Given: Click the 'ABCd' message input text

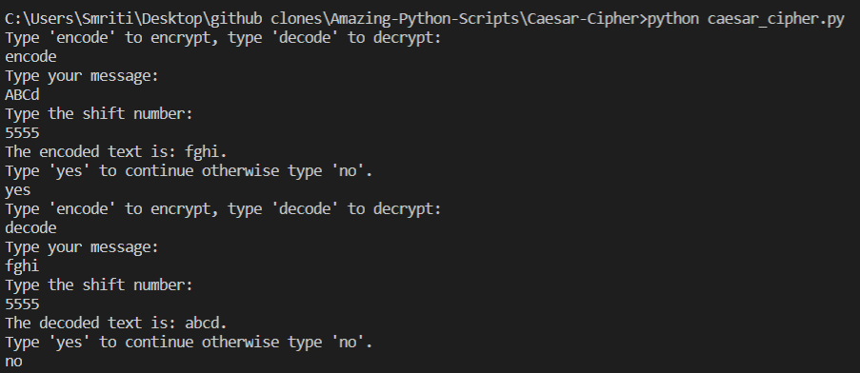Looking at the screenshot, I should click(x=23, y=95).
